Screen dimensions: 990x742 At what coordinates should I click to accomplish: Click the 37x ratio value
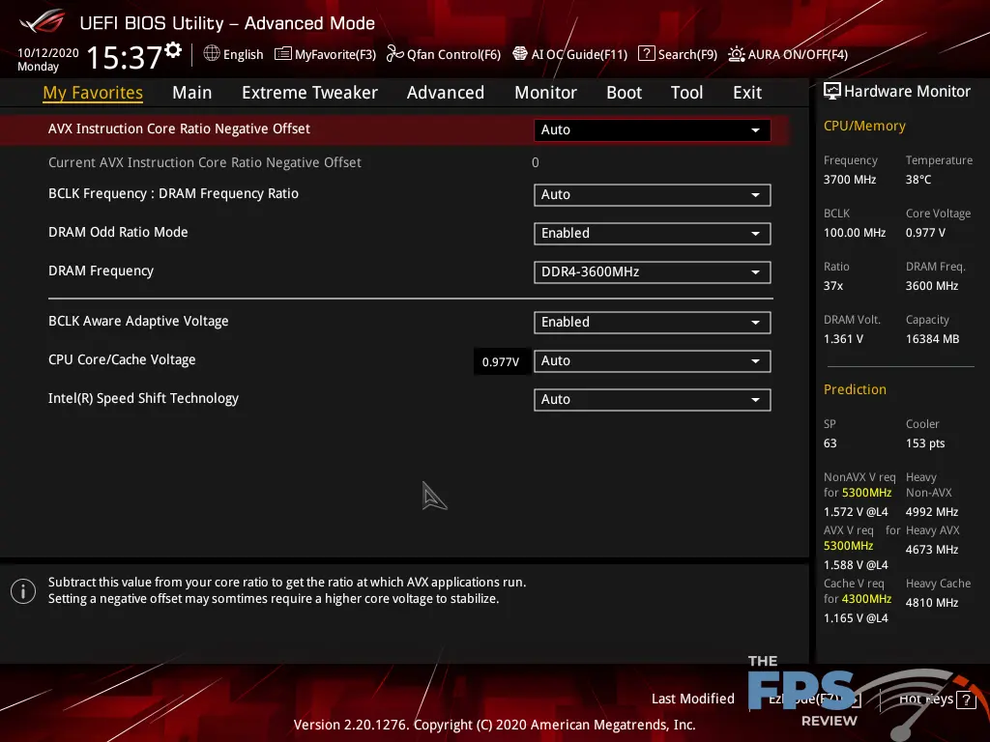coord(833,286)
